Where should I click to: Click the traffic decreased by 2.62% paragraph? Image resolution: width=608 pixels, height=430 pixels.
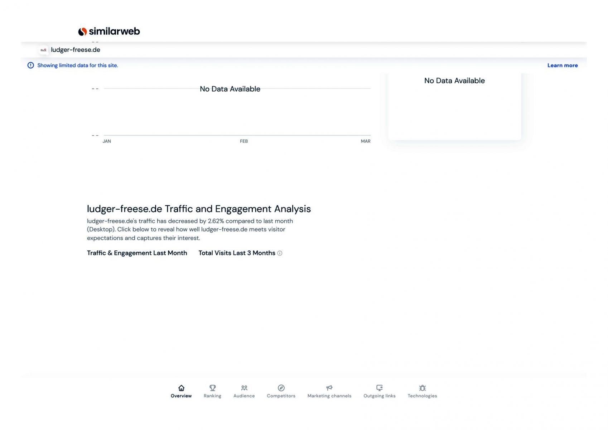point(190,230)
